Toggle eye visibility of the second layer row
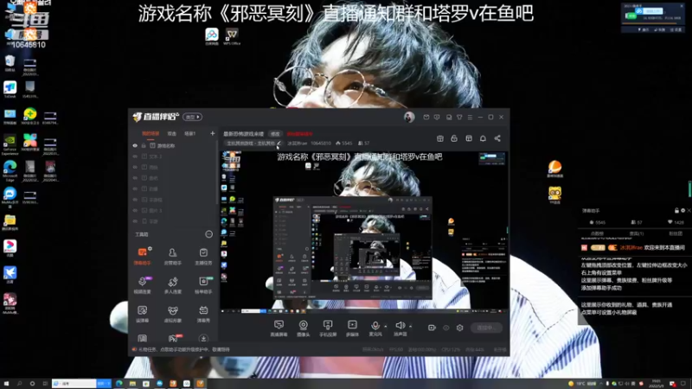Viewport: 692px width, 389px height. click(135, 156)
